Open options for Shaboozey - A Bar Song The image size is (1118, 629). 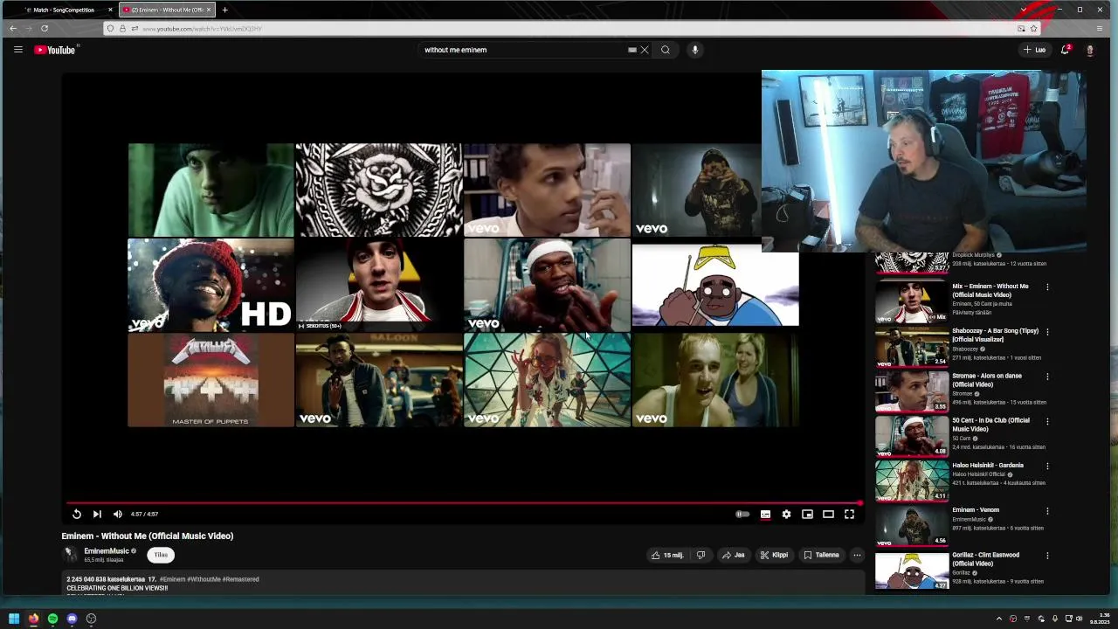pyautogui.click(x=1047, y=332)
